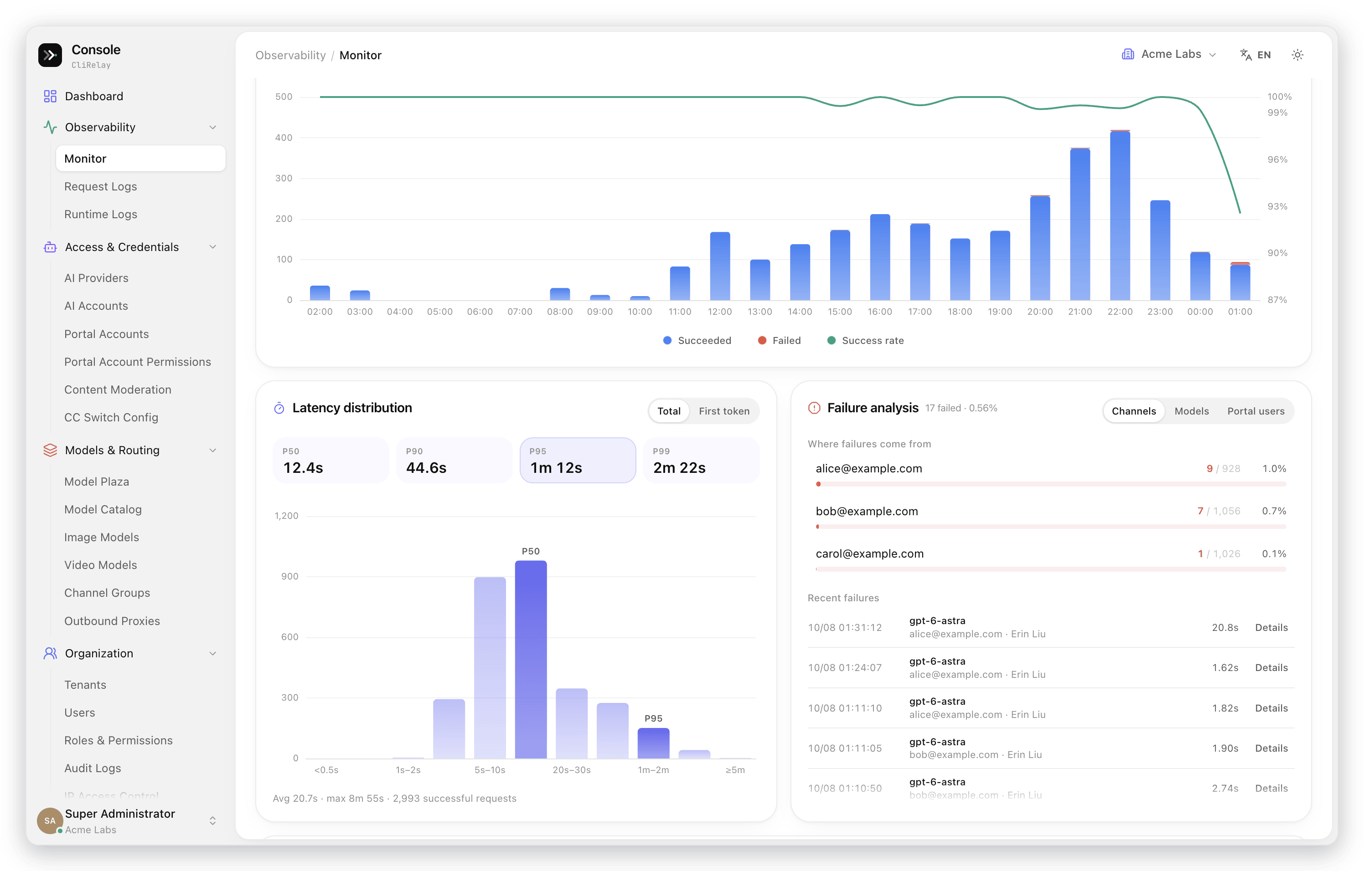The image size is (1364, 871).
Task: Click the Dashboard grid icon
Action: tap(50, 96)
